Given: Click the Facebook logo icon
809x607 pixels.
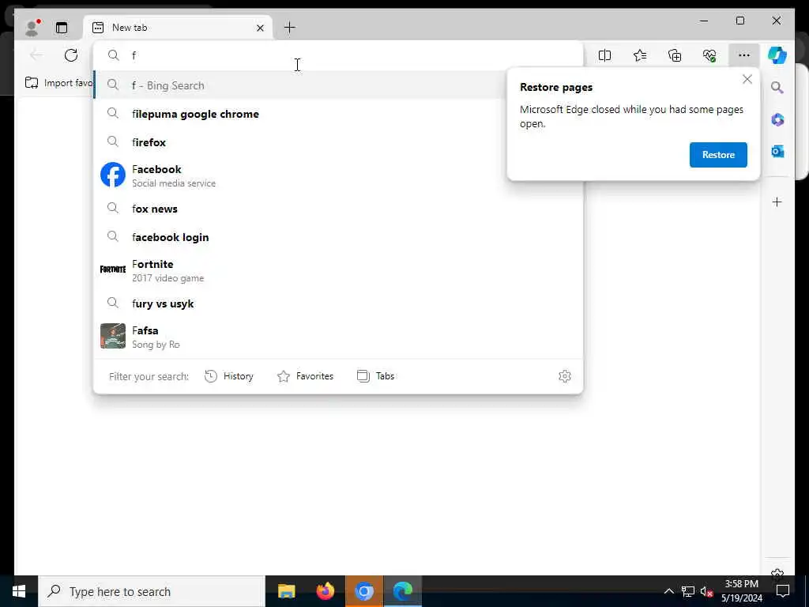Looking at the screenshot, I should pyautogui.click(x=112, y=175).
